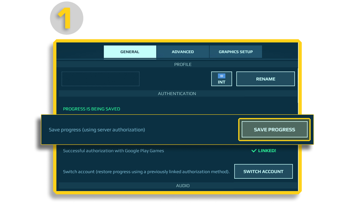Click the INT region flag button
This screenshot has height=203, width=355.
(x=221, y=79)
